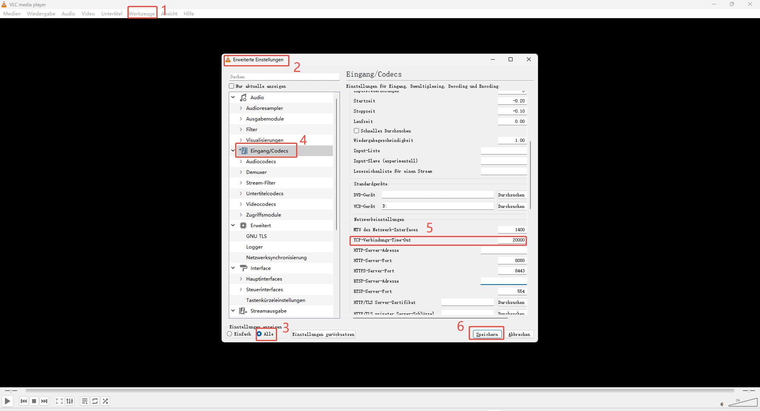
Task: Click Durchsuchen for HTTP/TLS Server-Zertifikat
Action: tap(511, 302)
